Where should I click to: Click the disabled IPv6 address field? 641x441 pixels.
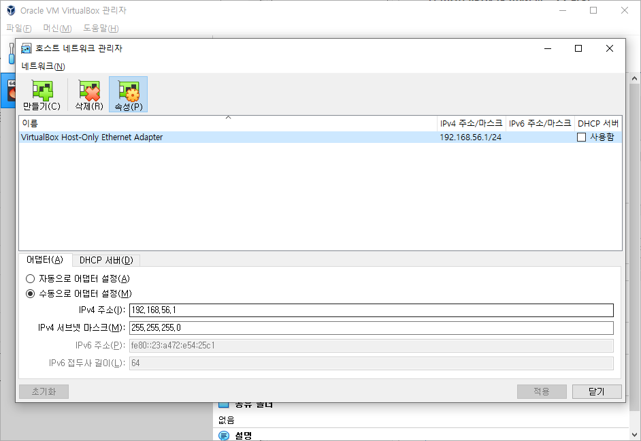pyautogui.click(x=371, y=345)
